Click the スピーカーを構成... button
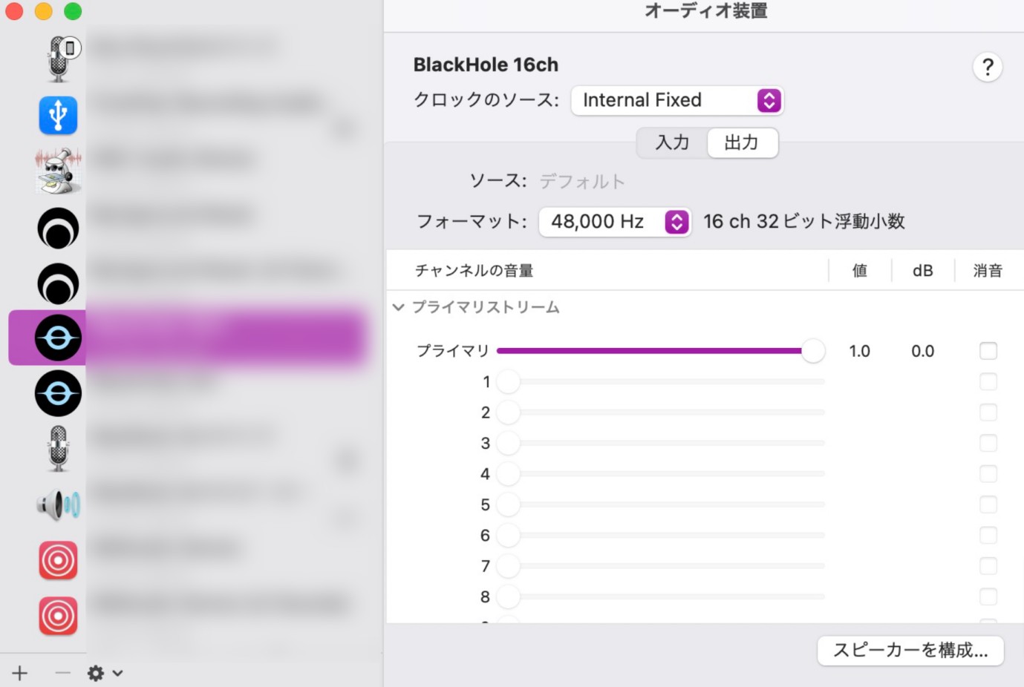This screenshot has width=1024, height=687. point(910,651)
